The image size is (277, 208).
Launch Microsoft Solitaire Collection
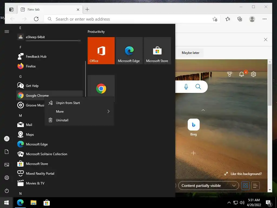click(50, 154)
